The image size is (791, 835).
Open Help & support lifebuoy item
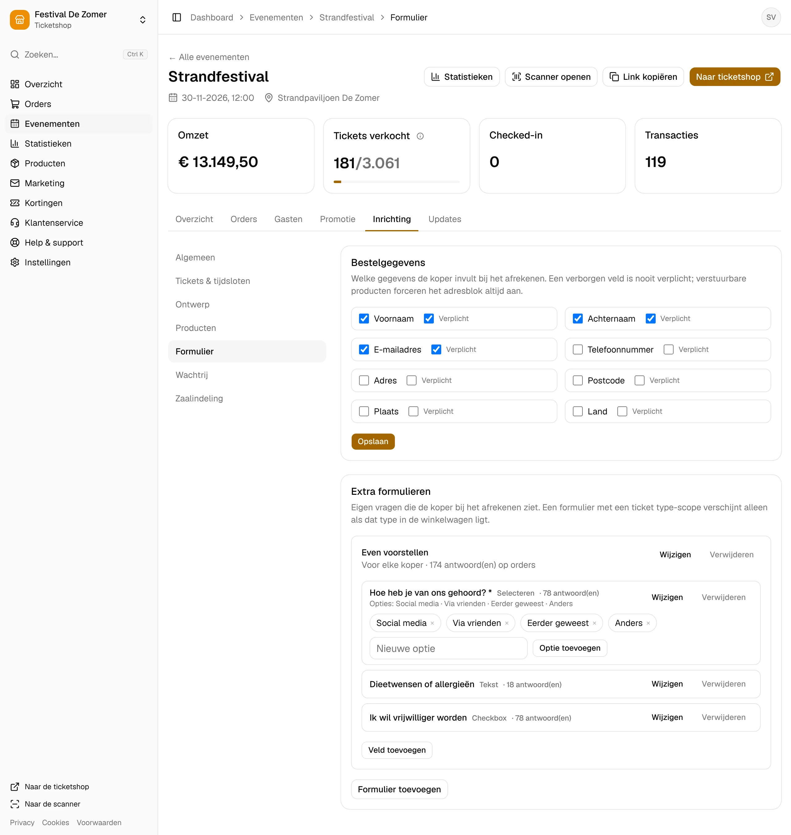(x=79, y=242)
